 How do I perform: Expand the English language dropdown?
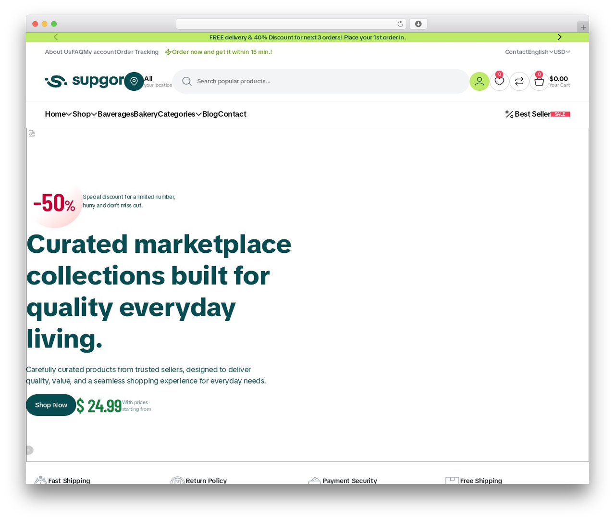click(541, 52)
